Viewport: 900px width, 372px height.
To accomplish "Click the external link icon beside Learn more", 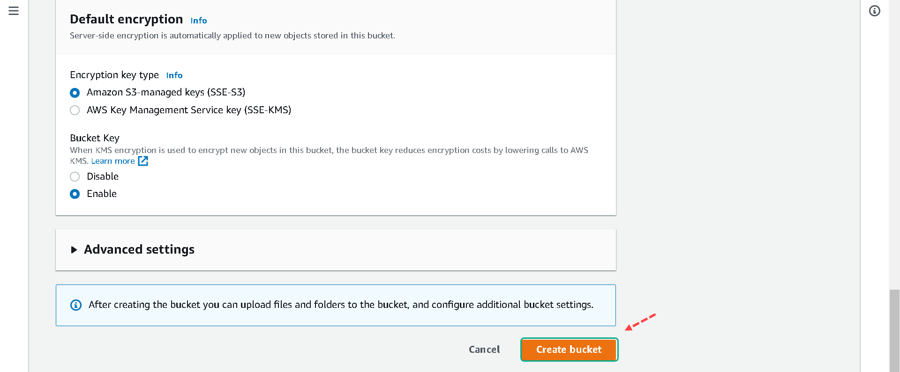I will 143,161.
